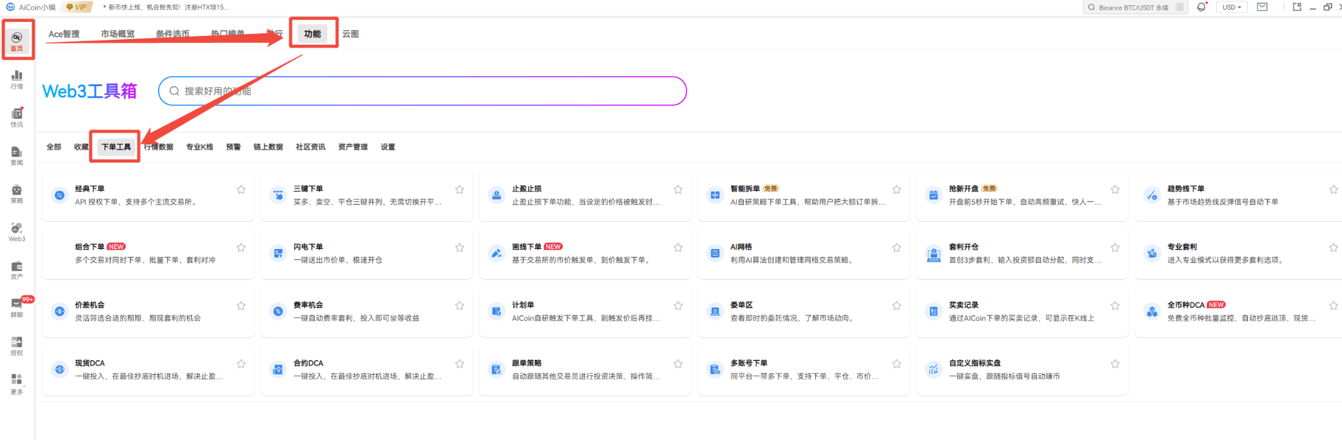Click the 专业套利 card icon

click(x=1152, y=253)
